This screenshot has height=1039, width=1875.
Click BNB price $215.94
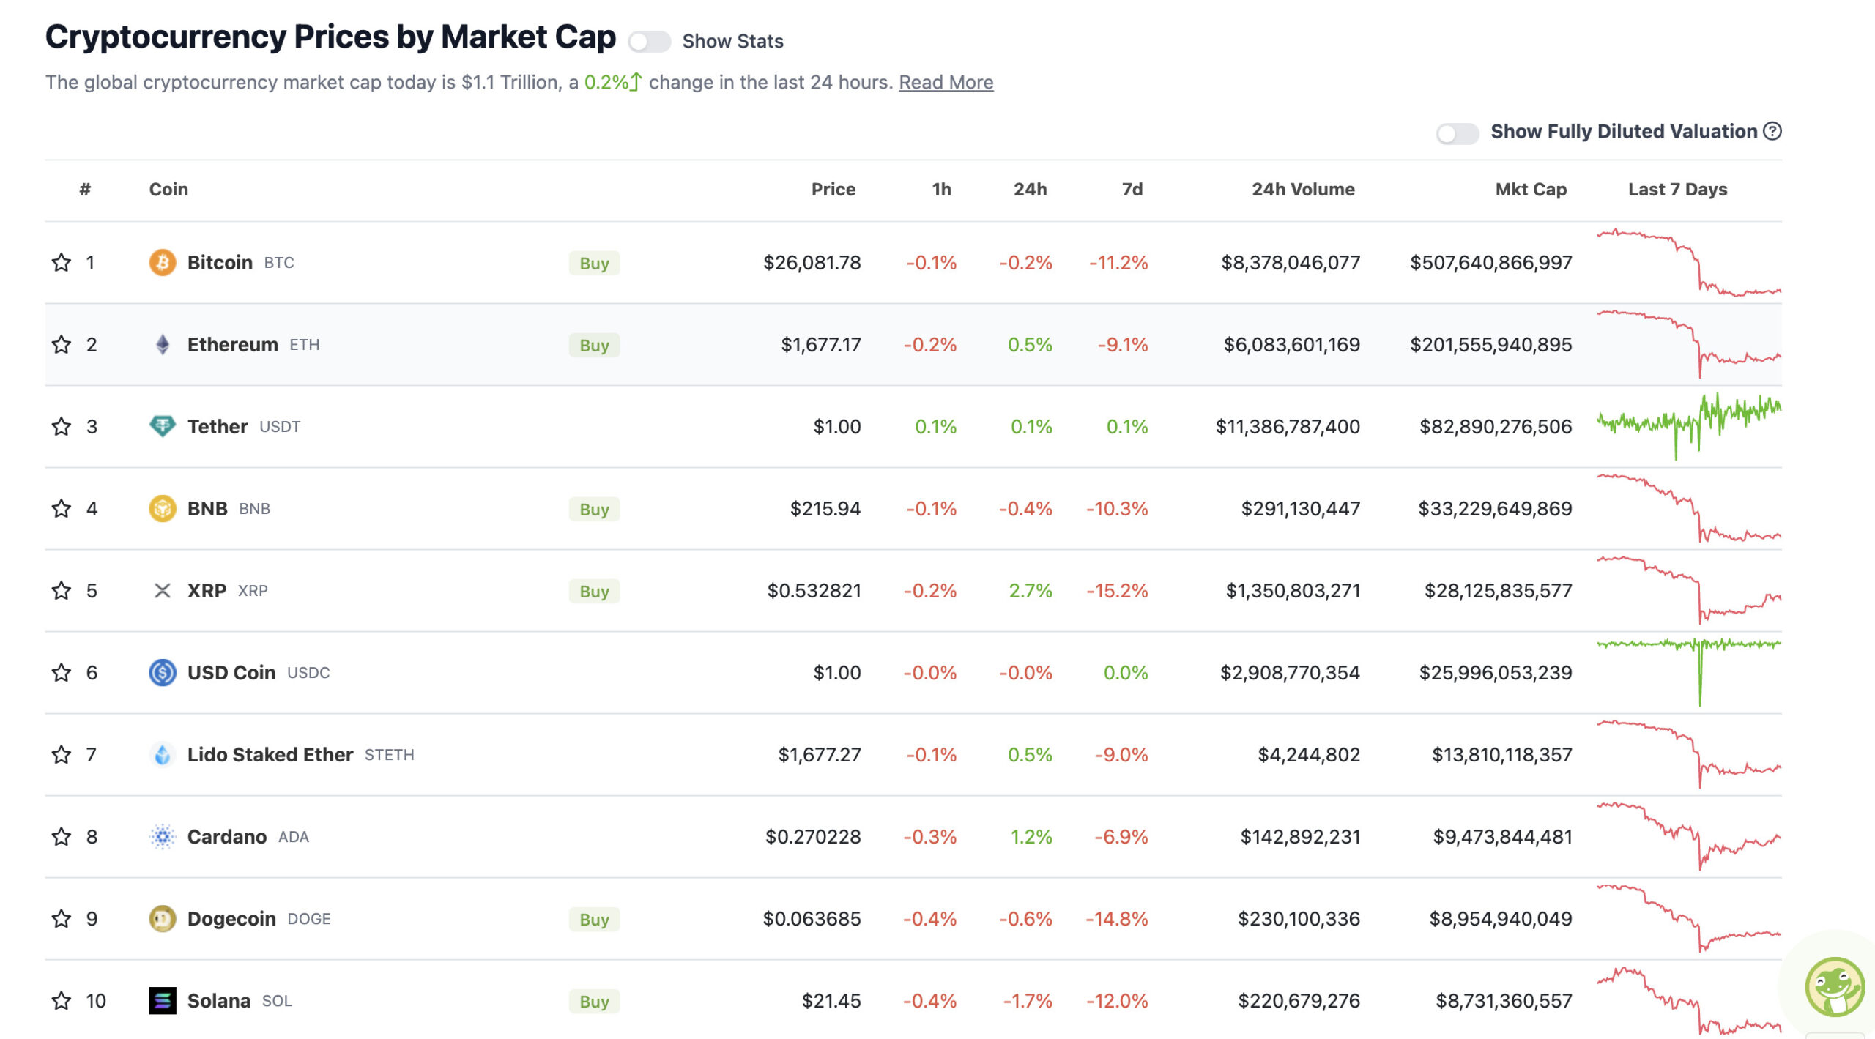(x=825, y=508)
